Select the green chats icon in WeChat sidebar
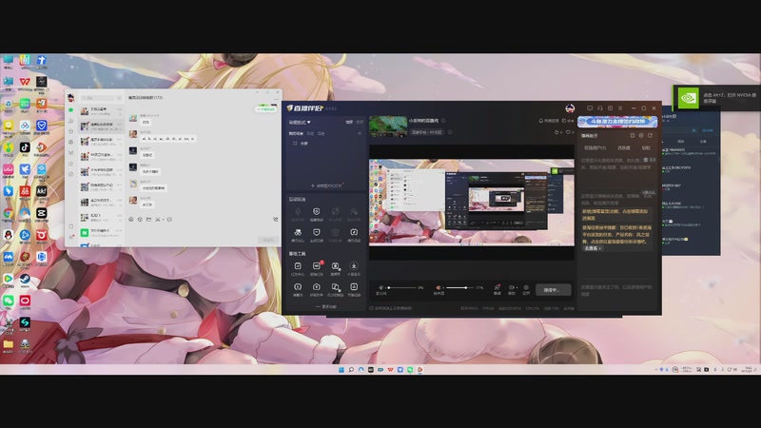 click(x=71, y=110)
